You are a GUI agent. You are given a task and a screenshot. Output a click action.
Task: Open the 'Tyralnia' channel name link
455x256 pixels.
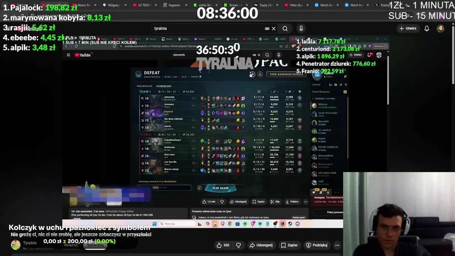[30, 243]
